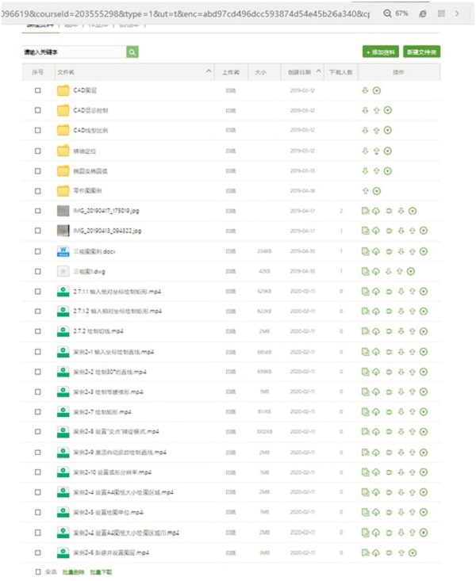Click video file icon of 案例2-7 绘制矩形.mp4

coord(63,411)
